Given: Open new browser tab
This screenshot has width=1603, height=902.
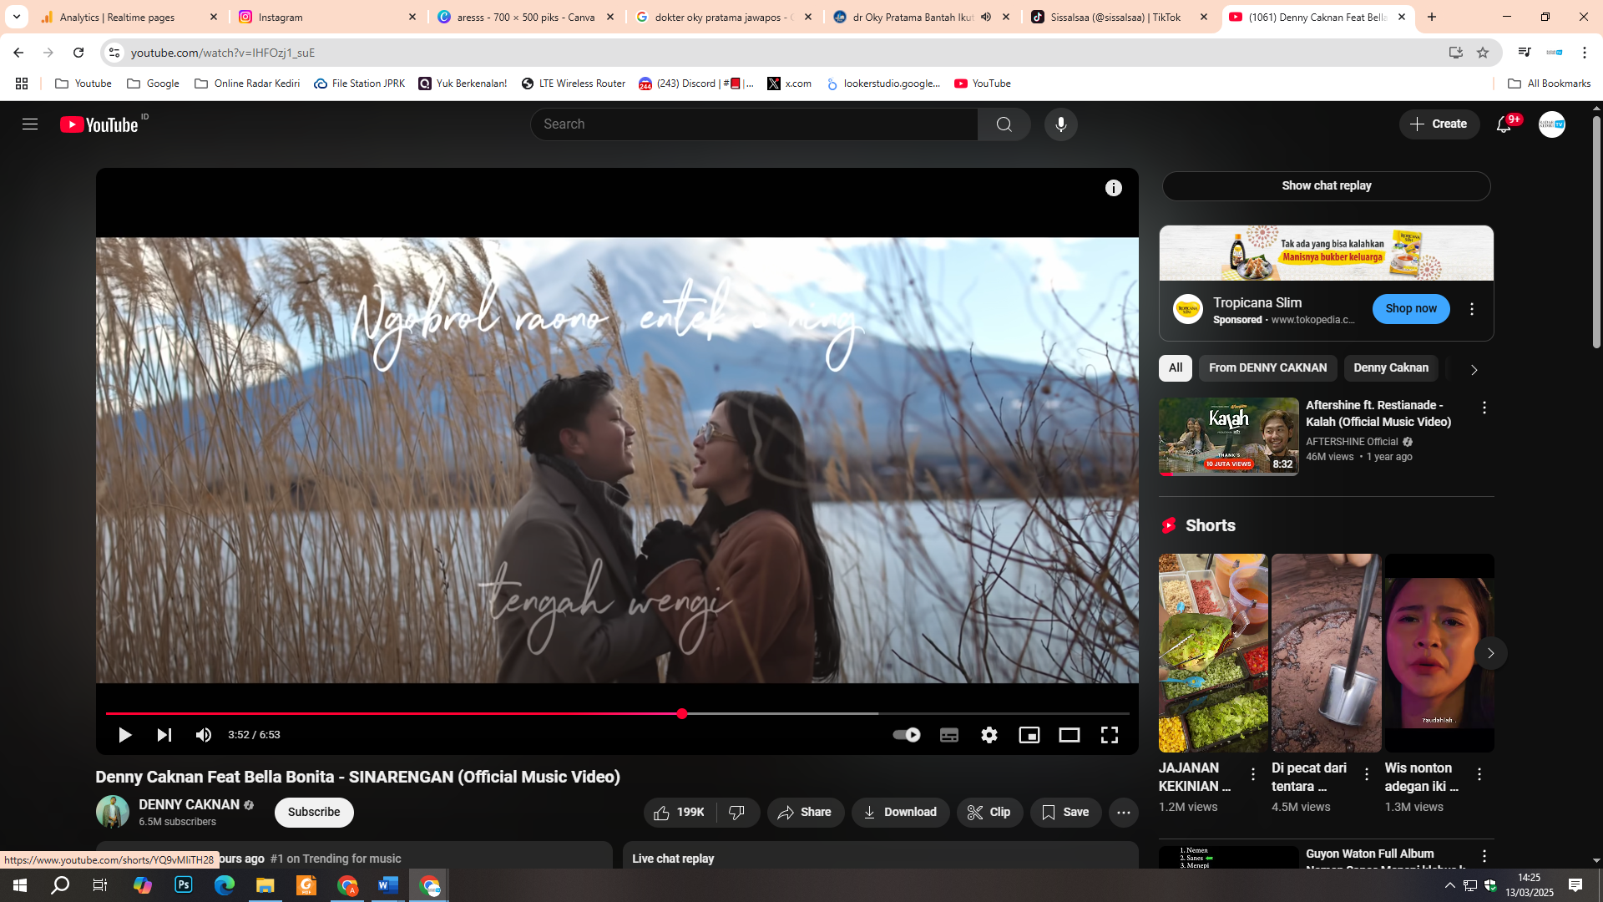Looking at the screenshot, I should click(x=1432, y=17).
